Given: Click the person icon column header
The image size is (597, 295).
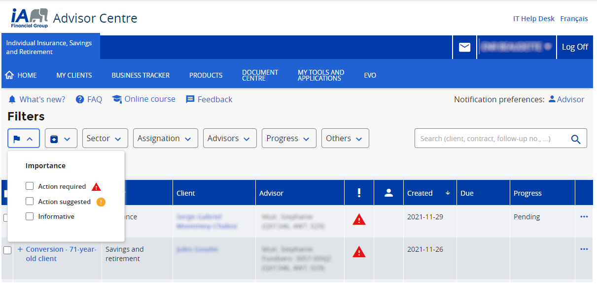Looking at the screenshot, I should (388, 193).
